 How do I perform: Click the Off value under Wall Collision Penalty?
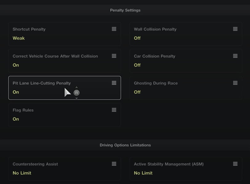point(137,38)
